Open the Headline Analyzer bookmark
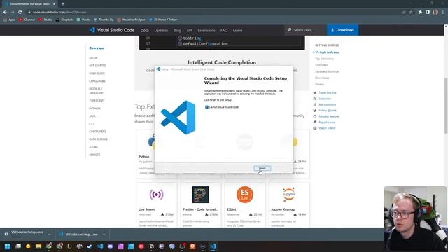 coord(131,20)
